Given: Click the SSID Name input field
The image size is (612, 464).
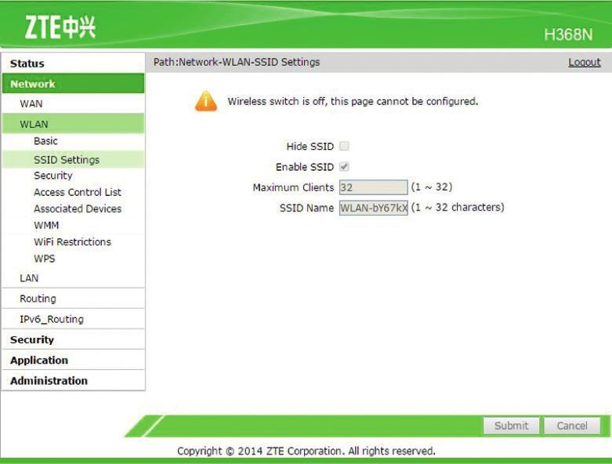Looking at the screenshot, I should point(374,208).
